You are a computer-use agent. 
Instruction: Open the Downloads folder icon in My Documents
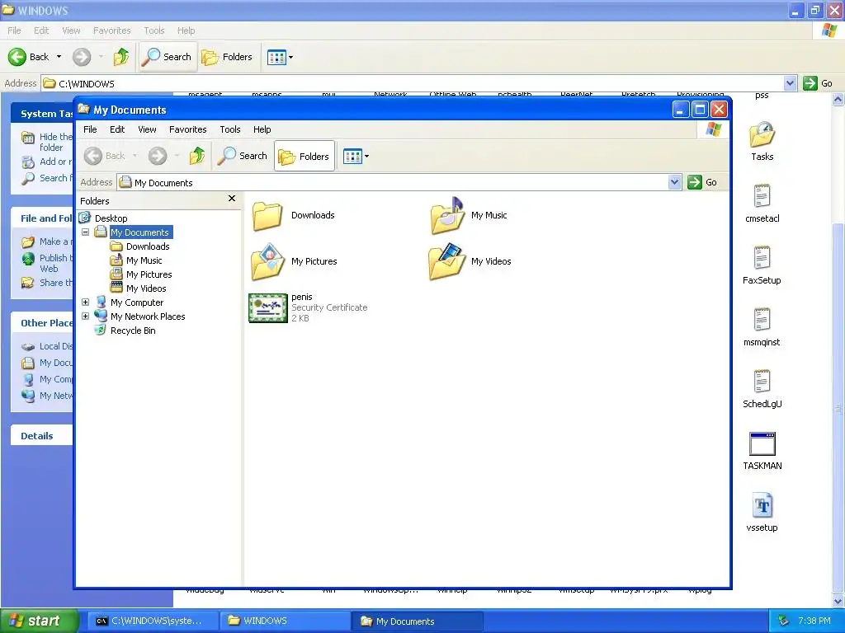(x=267, y=216)
